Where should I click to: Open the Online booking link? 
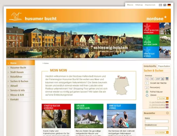(157, 105)
